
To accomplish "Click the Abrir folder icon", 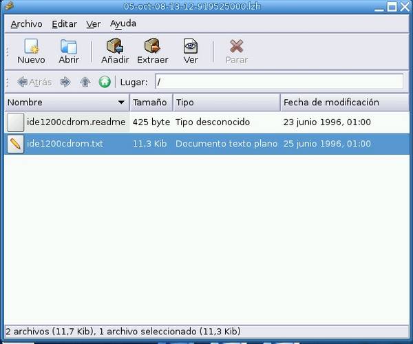I will coord(68,46).
